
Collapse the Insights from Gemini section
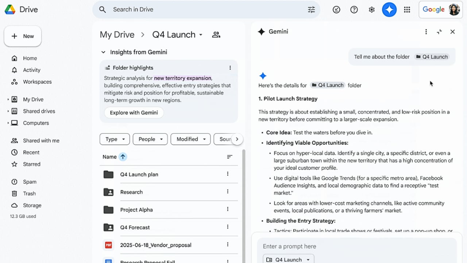pyautogui.click(x=103, y=52)
